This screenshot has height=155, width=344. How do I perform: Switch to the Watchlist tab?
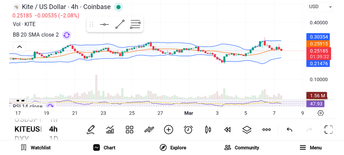click(36, 148)
